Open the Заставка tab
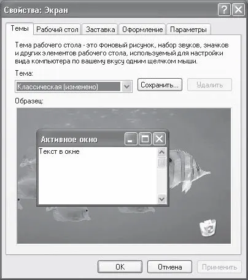Screen dimensions: 248x280 click(100, 30)
